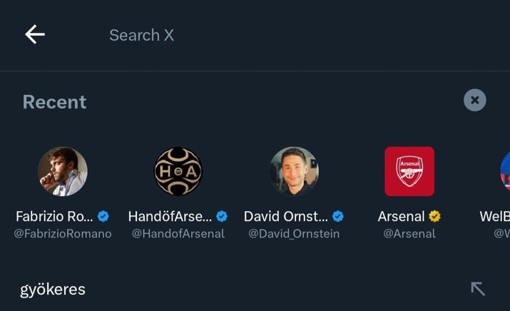Open the @Arsenal handle
This screenshot has height=311, width=510.
tap(409, 234)
